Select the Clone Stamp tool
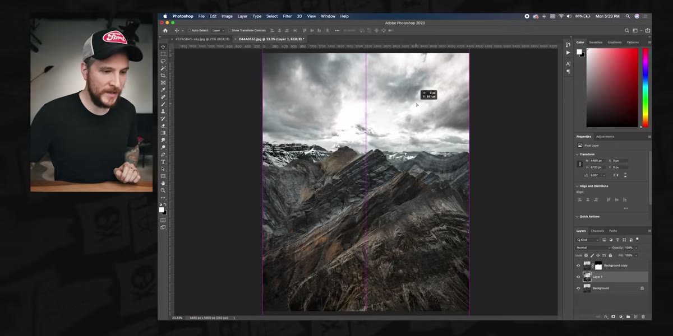This screenshot has width=673, height=336. pyautogui.click(x=163, y=111)
